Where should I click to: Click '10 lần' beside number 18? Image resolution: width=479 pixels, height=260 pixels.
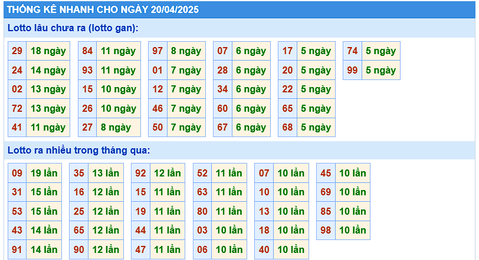coord(291,230)
